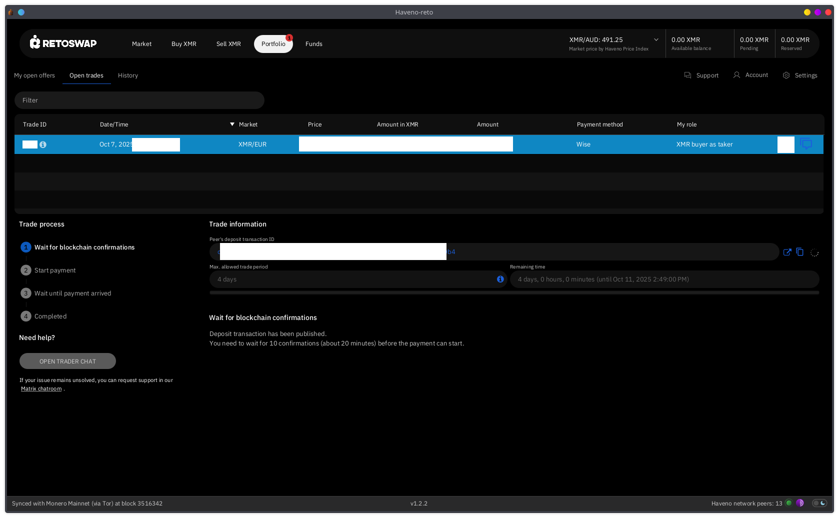
Task: Open the trade chat icon in row
Action: click(805, 144)
